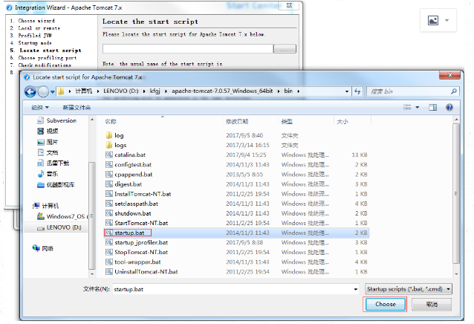Select configtest.bat file icon

pos(108,164)
